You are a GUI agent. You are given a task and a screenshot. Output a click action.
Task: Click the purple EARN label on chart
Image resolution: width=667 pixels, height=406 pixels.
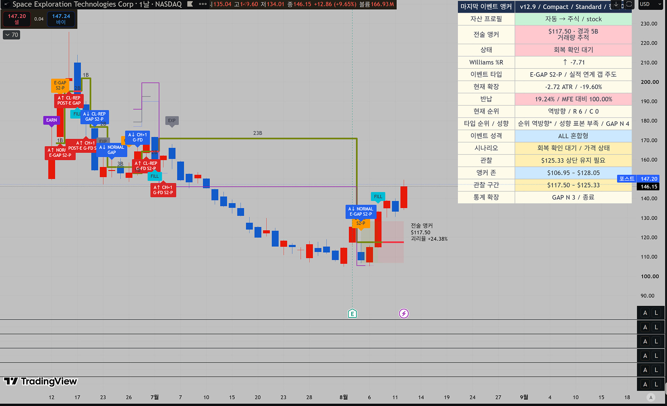51,120
